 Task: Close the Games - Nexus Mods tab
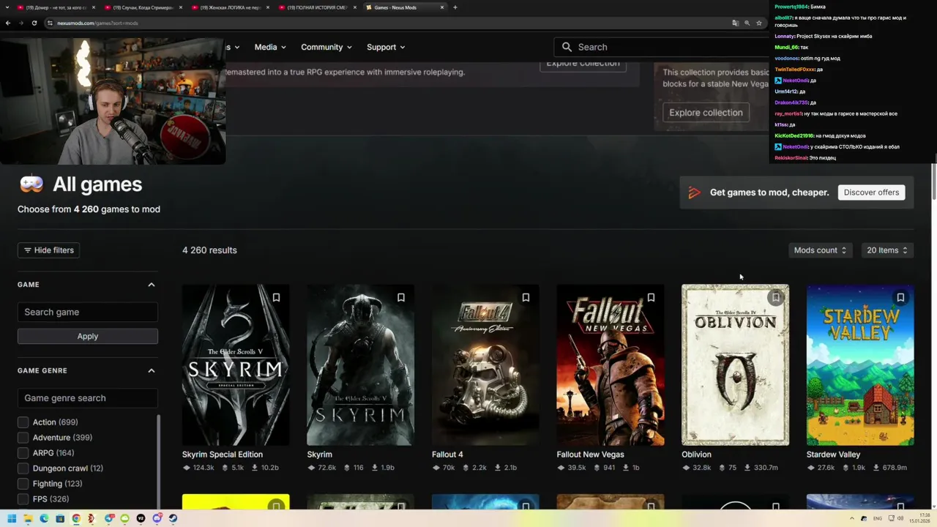[x=442, y=7]
